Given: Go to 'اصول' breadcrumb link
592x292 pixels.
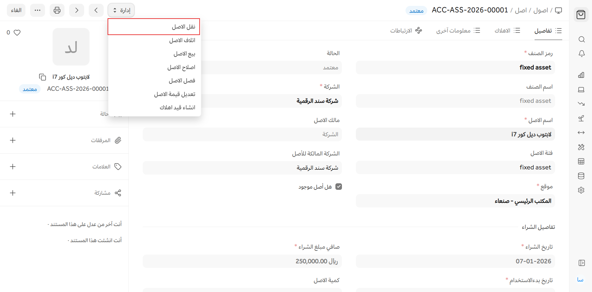Looking at the screenshot, I should click(x=540, y=10).
